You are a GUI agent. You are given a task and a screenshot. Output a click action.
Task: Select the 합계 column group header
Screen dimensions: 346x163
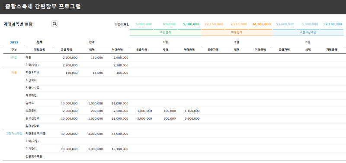coord(92,42)
